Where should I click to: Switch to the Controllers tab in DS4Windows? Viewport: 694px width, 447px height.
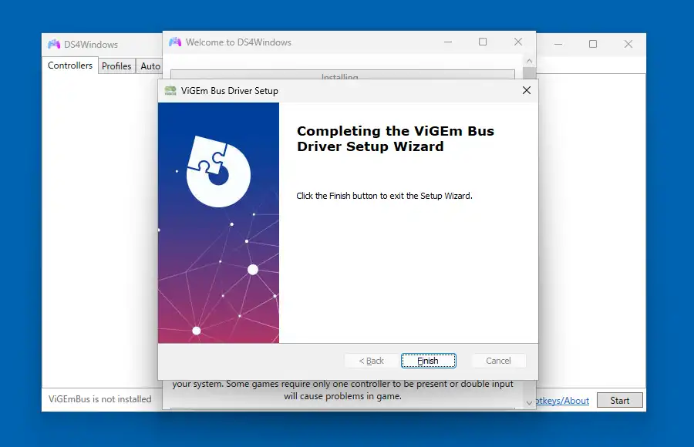(x=70, y=66)
